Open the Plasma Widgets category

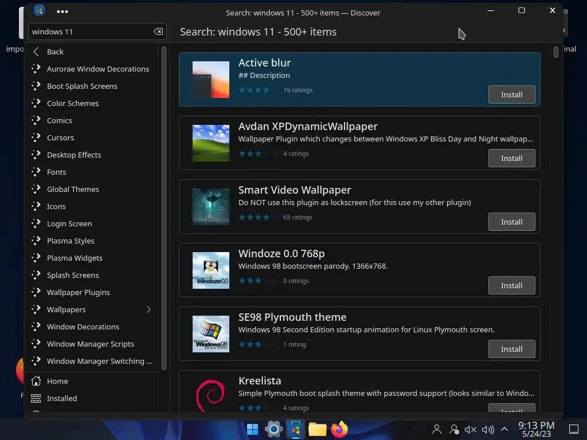point(92,258)
